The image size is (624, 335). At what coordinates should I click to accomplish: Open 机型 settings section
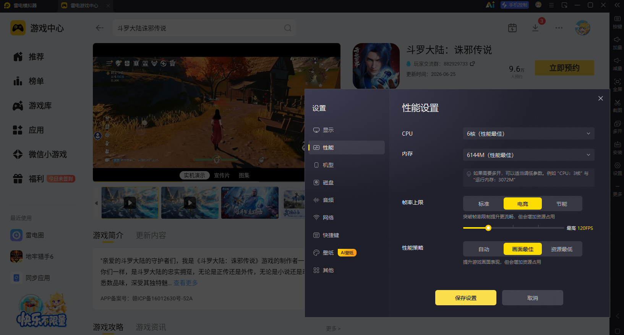point(347,165)
